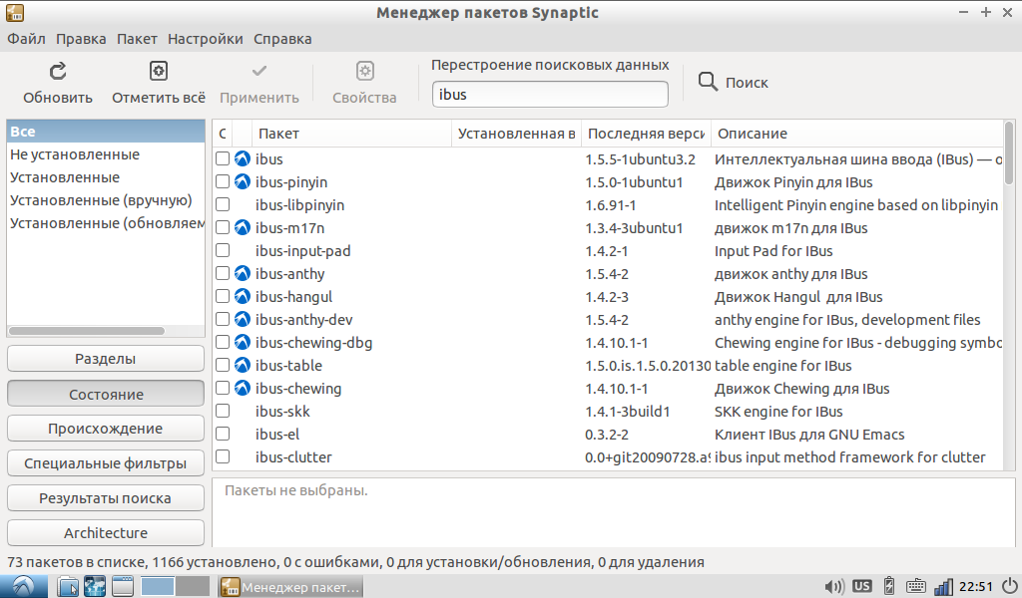
Task: Click the Synaptic icon in the title bar
Action: (x=14, y=12)
